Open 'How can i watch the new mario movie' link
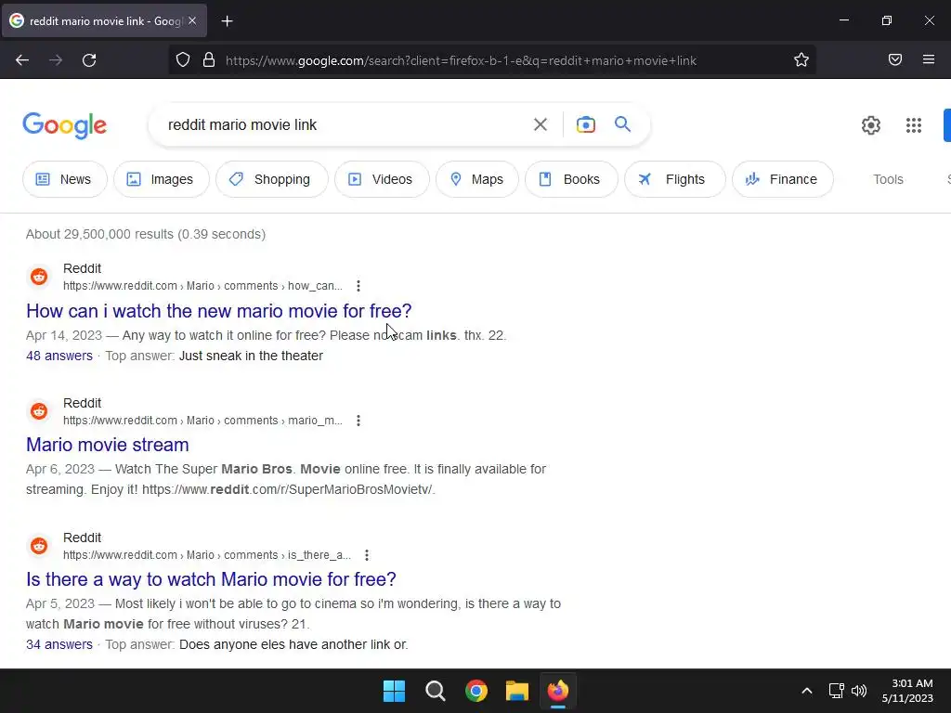Viewport: 951px width, 713px height. pyautogui.click(x=219, y=311)
